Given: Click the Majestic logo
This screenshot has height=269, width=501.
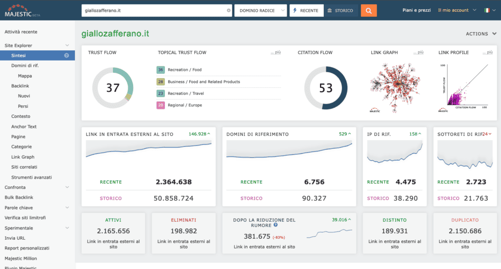Looking at the screenshot, I should [x=23, y=11].
